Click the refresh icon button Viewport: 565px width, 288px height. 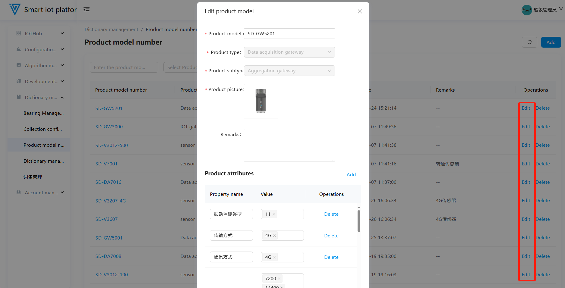pos(529,42)
